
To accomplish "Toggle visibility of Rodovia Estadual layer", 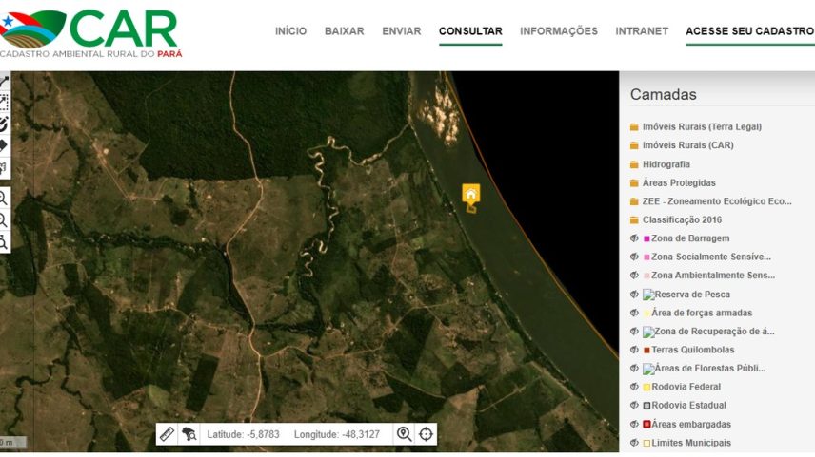I will tap(634, 405).
